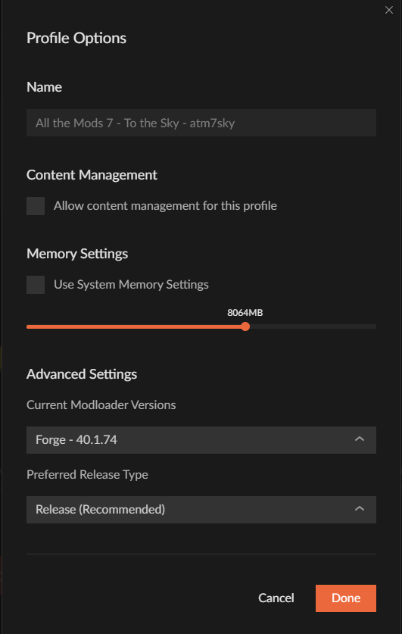Tick Use System Memory Settings checkbox
This screenshot has width=402, height=634.
pos(36,285)
